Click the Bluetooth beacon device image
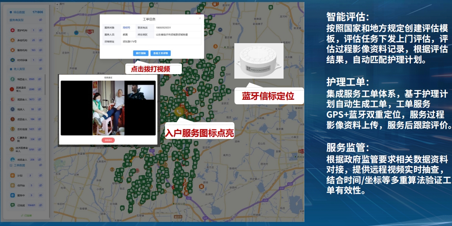This screenshot has height=226, width=452. click(x=259, y=61)
